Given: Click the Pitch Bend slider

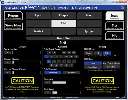Looking at the screenshot, I should point(67,92).
